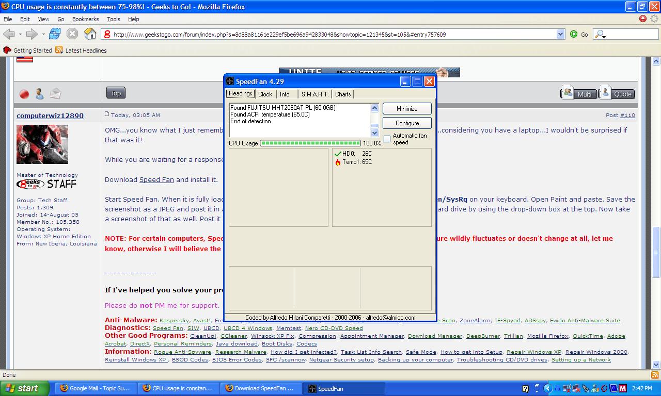This screenshot has height=396, width=661.
Task: Switch to Google Mail taskbar window
Action: click(95, 388)
